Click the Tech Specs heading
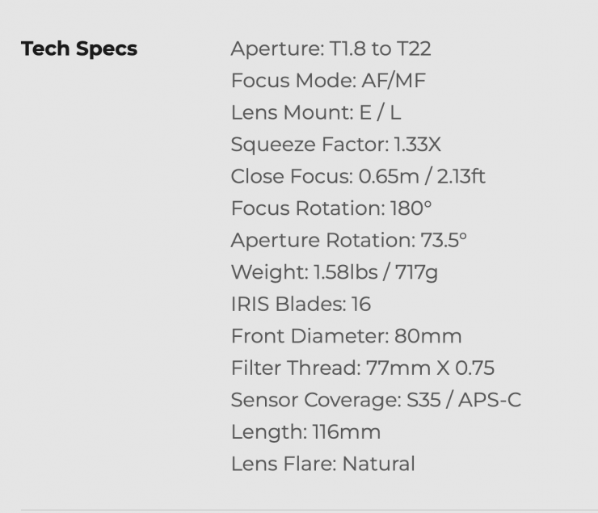598x513 pixels. 79,49
